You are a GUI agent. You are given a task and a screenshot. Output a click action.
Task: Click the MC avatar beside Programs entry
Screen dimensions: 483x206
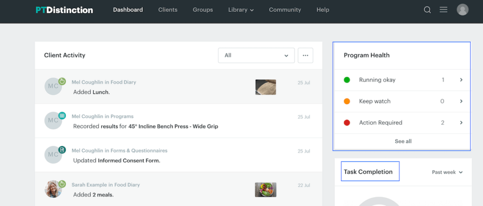53,120
